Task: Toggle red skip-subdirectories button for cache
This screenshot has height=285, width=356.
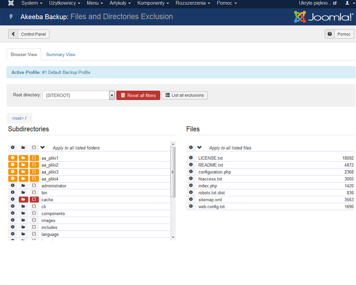Action: pos(23,199)
